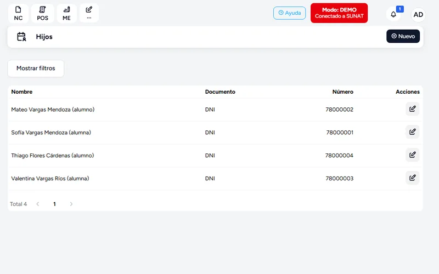Edit Sofía Vargas Mendoza row
439x274 pixels.
[x=413, y=132]
